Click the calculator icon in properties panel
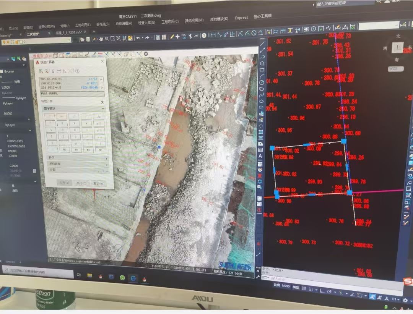This screenshot has width=413, height=314. [x=34, y=171]
